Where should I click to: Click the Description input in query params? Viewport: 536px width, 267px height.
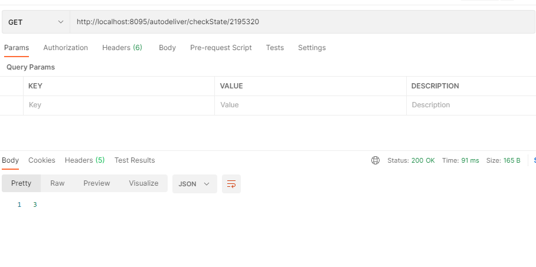point(472,105)
